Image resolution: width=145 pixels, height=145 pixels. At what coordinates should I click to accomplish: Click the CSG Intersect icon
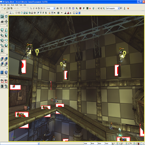pyautogui.click(x=2, y=64)
